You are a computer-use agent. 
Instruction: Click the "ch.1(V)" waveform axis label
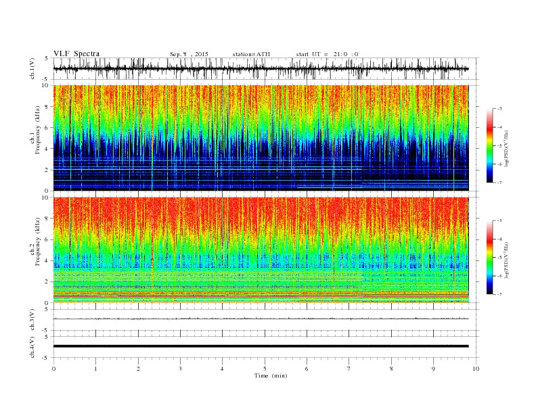tap(32, 68)
